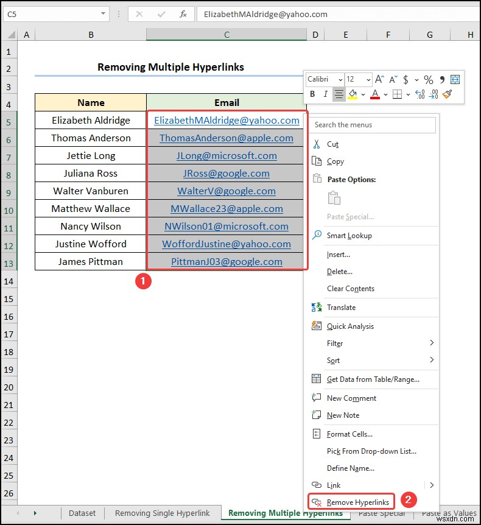The height and width of the screenshot is (525, 481).
Task: Expand the Link submenu arrow
Action: [432, 485]
